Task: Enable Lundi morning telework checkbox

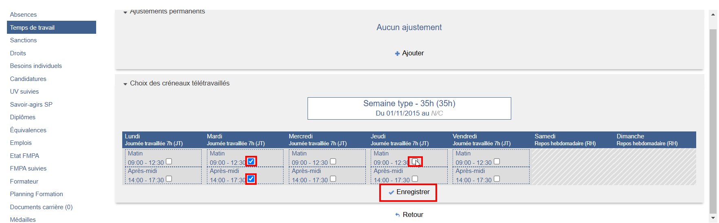Action: tap(169, 162)
